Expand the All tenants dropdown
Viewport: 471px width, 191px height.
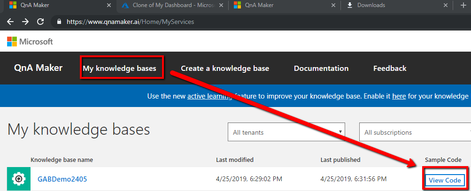tap(286, 132)
